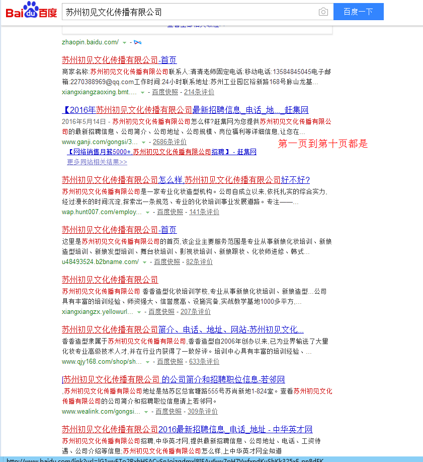Click wap.hunt007.com/employ green URL text
423x462 pixels.
click(102, 212)
